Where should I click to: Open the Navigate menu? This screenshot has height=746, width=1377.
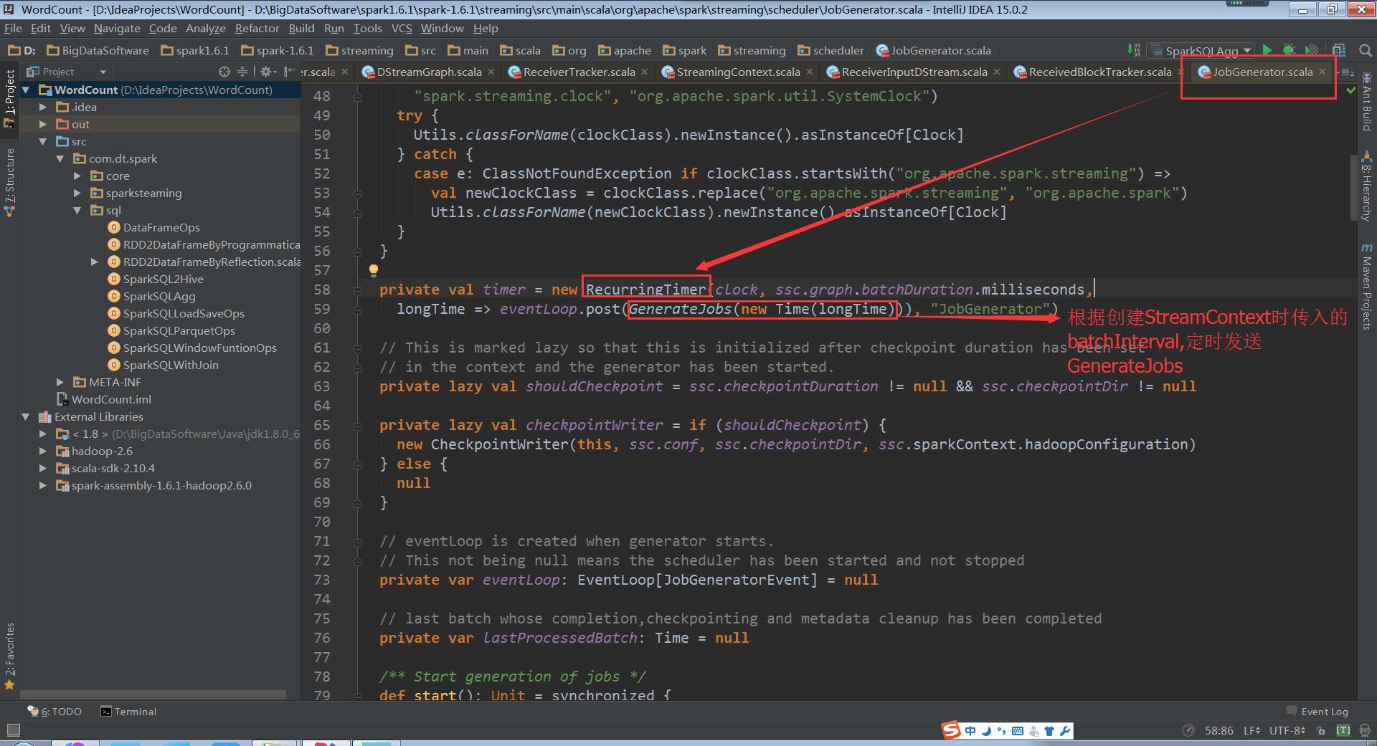click(x=117, y=28)
